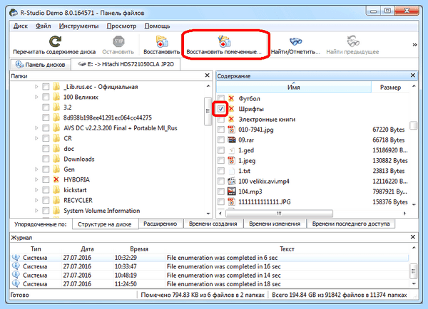Click the folder icon of RECYCLER
This screenshot has height=309, width=428.
pos(56,200)
